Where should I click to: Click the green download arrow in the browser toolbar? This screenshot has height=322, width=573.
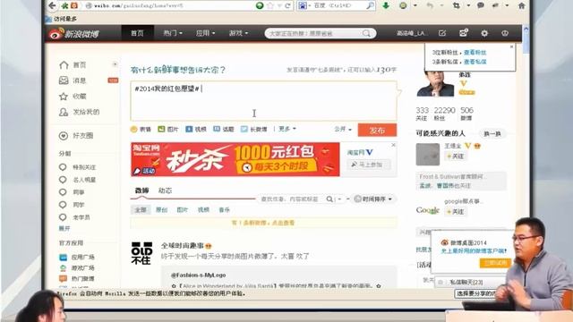[x=386, y=5]
